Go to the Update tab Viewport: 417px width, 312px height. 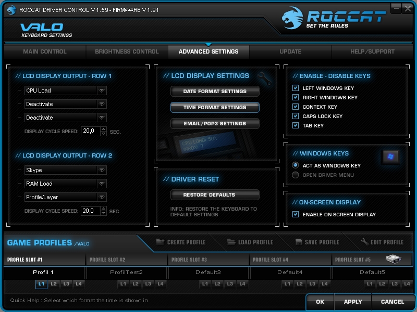click(x=290, y=51)
